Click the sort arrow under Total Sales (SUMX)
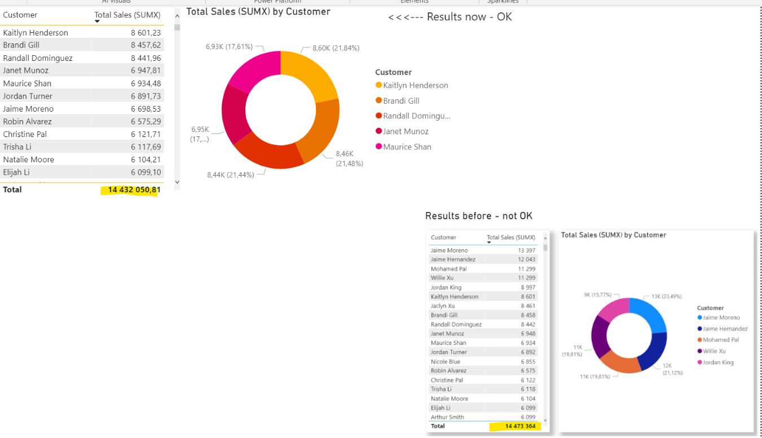762x438 pixels. coord(97,22)
